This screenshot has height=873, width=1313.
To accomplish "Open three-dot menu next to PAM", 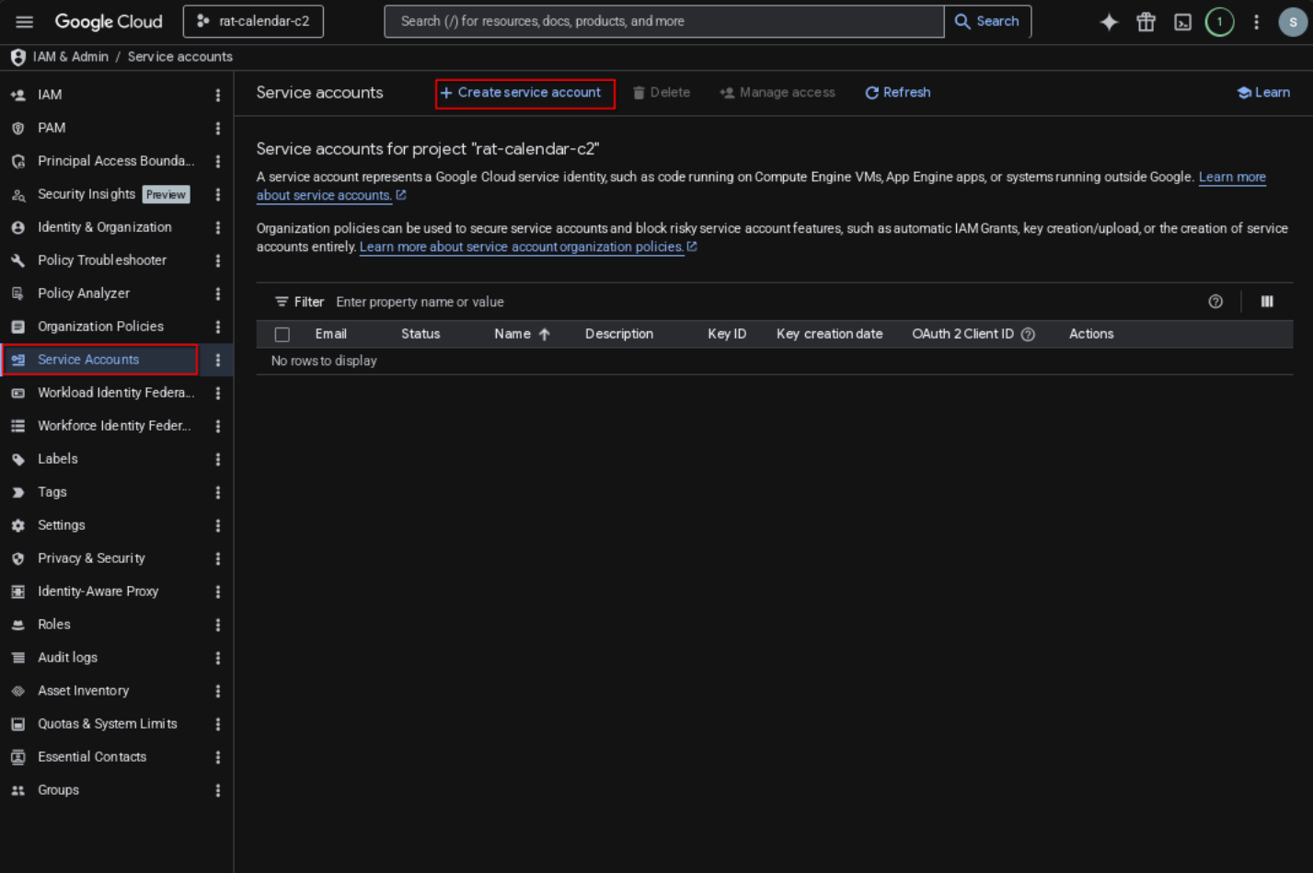I will coord(218,128).
